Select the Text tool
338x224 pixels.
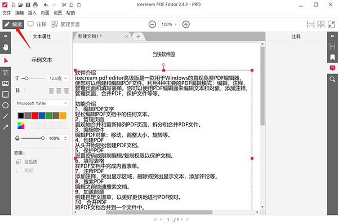coord(6,73)
